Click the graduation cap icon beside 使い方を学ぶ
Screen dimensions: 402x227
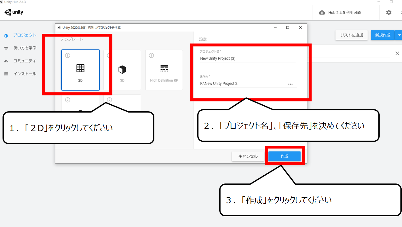tap(6, 48)
